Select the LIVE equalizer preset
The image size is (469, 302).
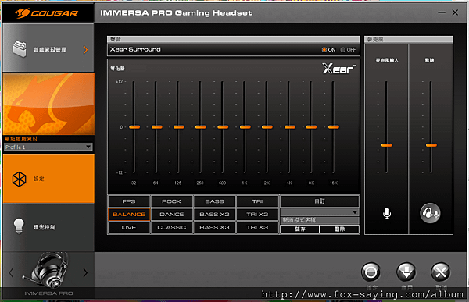(129, 228)
